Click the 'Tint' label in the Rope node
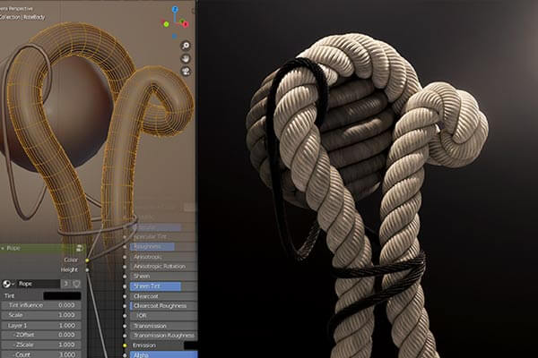Image resolution: width=538 pixels, height=358 pixels. pyautogui.click(x=9, y=295)
